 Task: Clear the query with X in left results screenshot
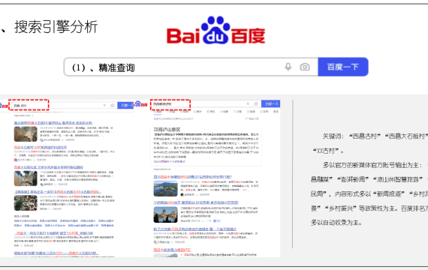click(x=104, y=105)
